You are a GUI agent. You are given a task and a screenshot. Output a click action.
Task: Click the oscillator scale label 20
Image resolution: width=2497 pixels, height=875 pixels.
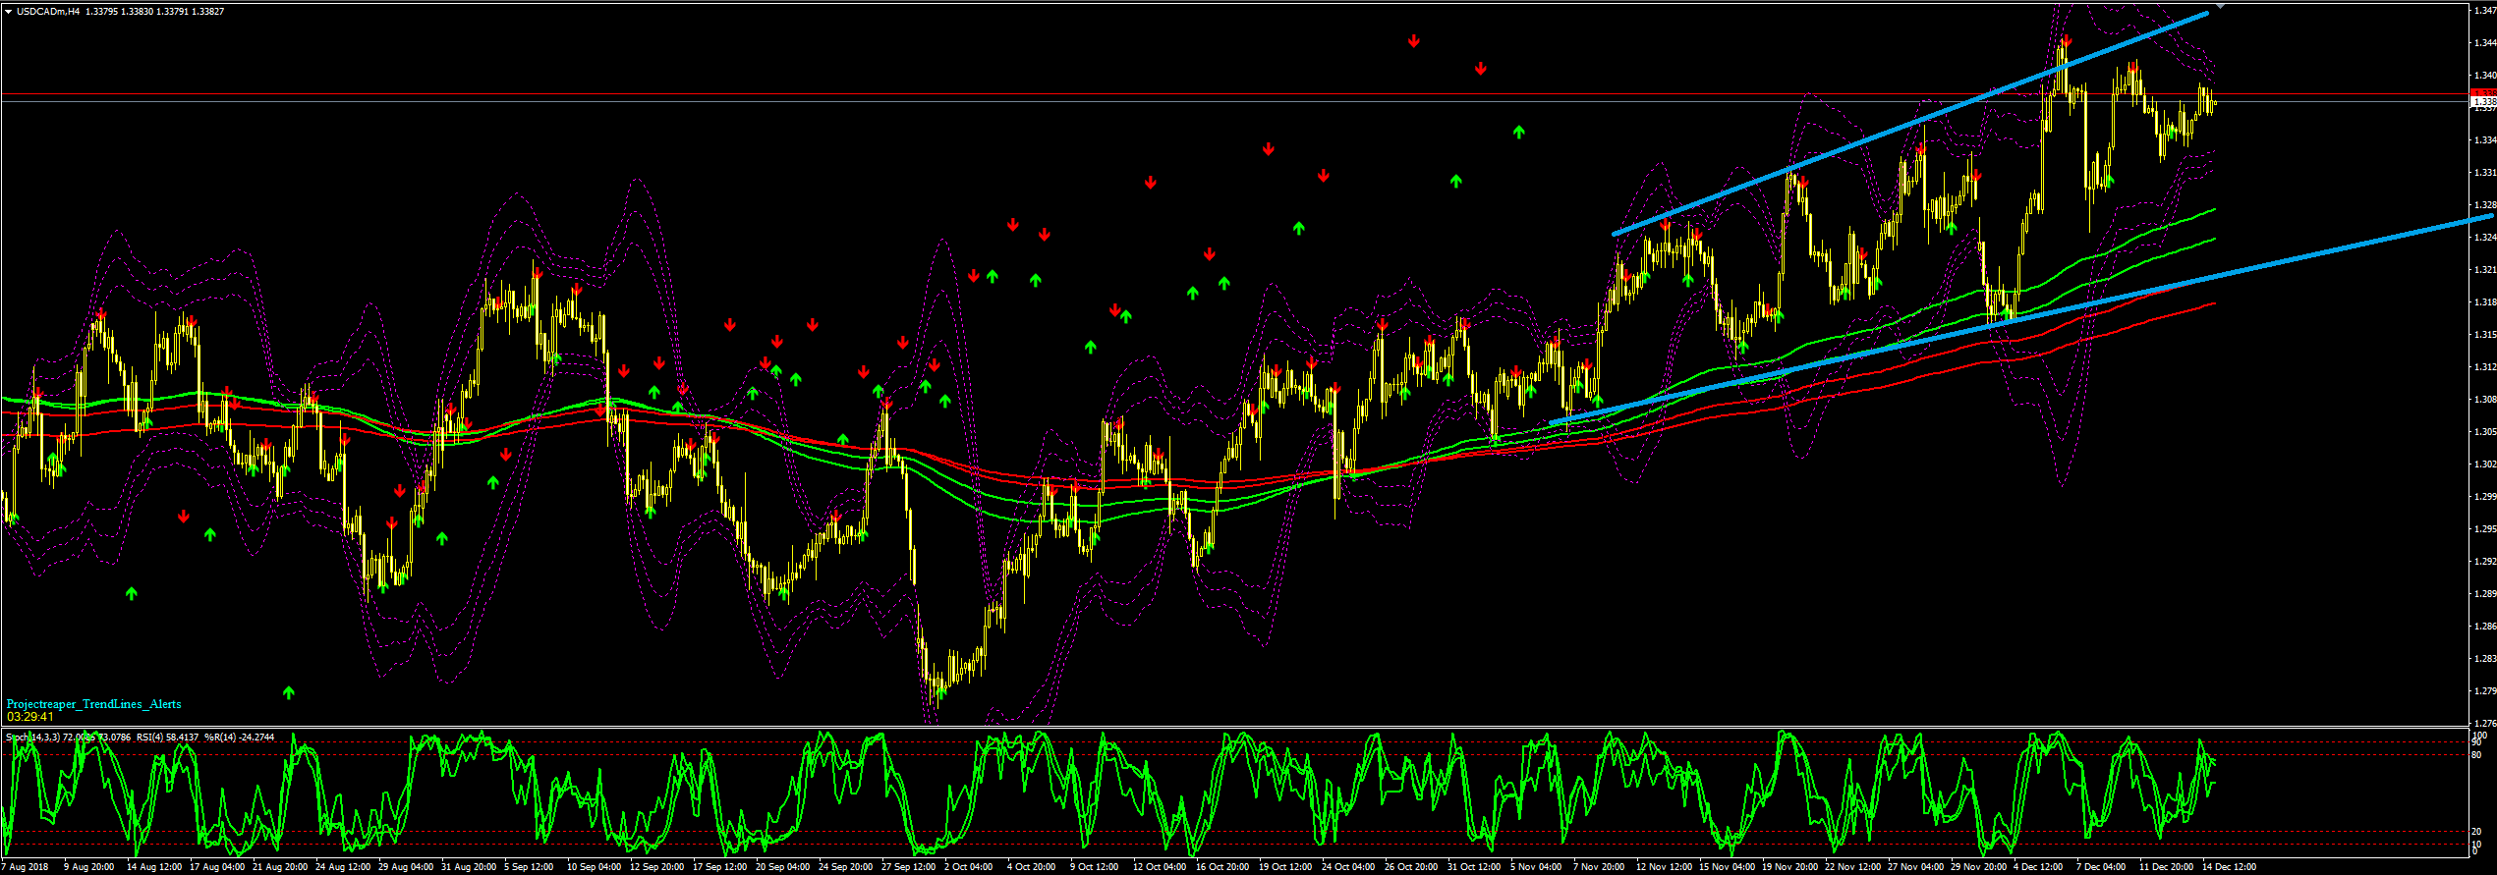coord(2476,832)
